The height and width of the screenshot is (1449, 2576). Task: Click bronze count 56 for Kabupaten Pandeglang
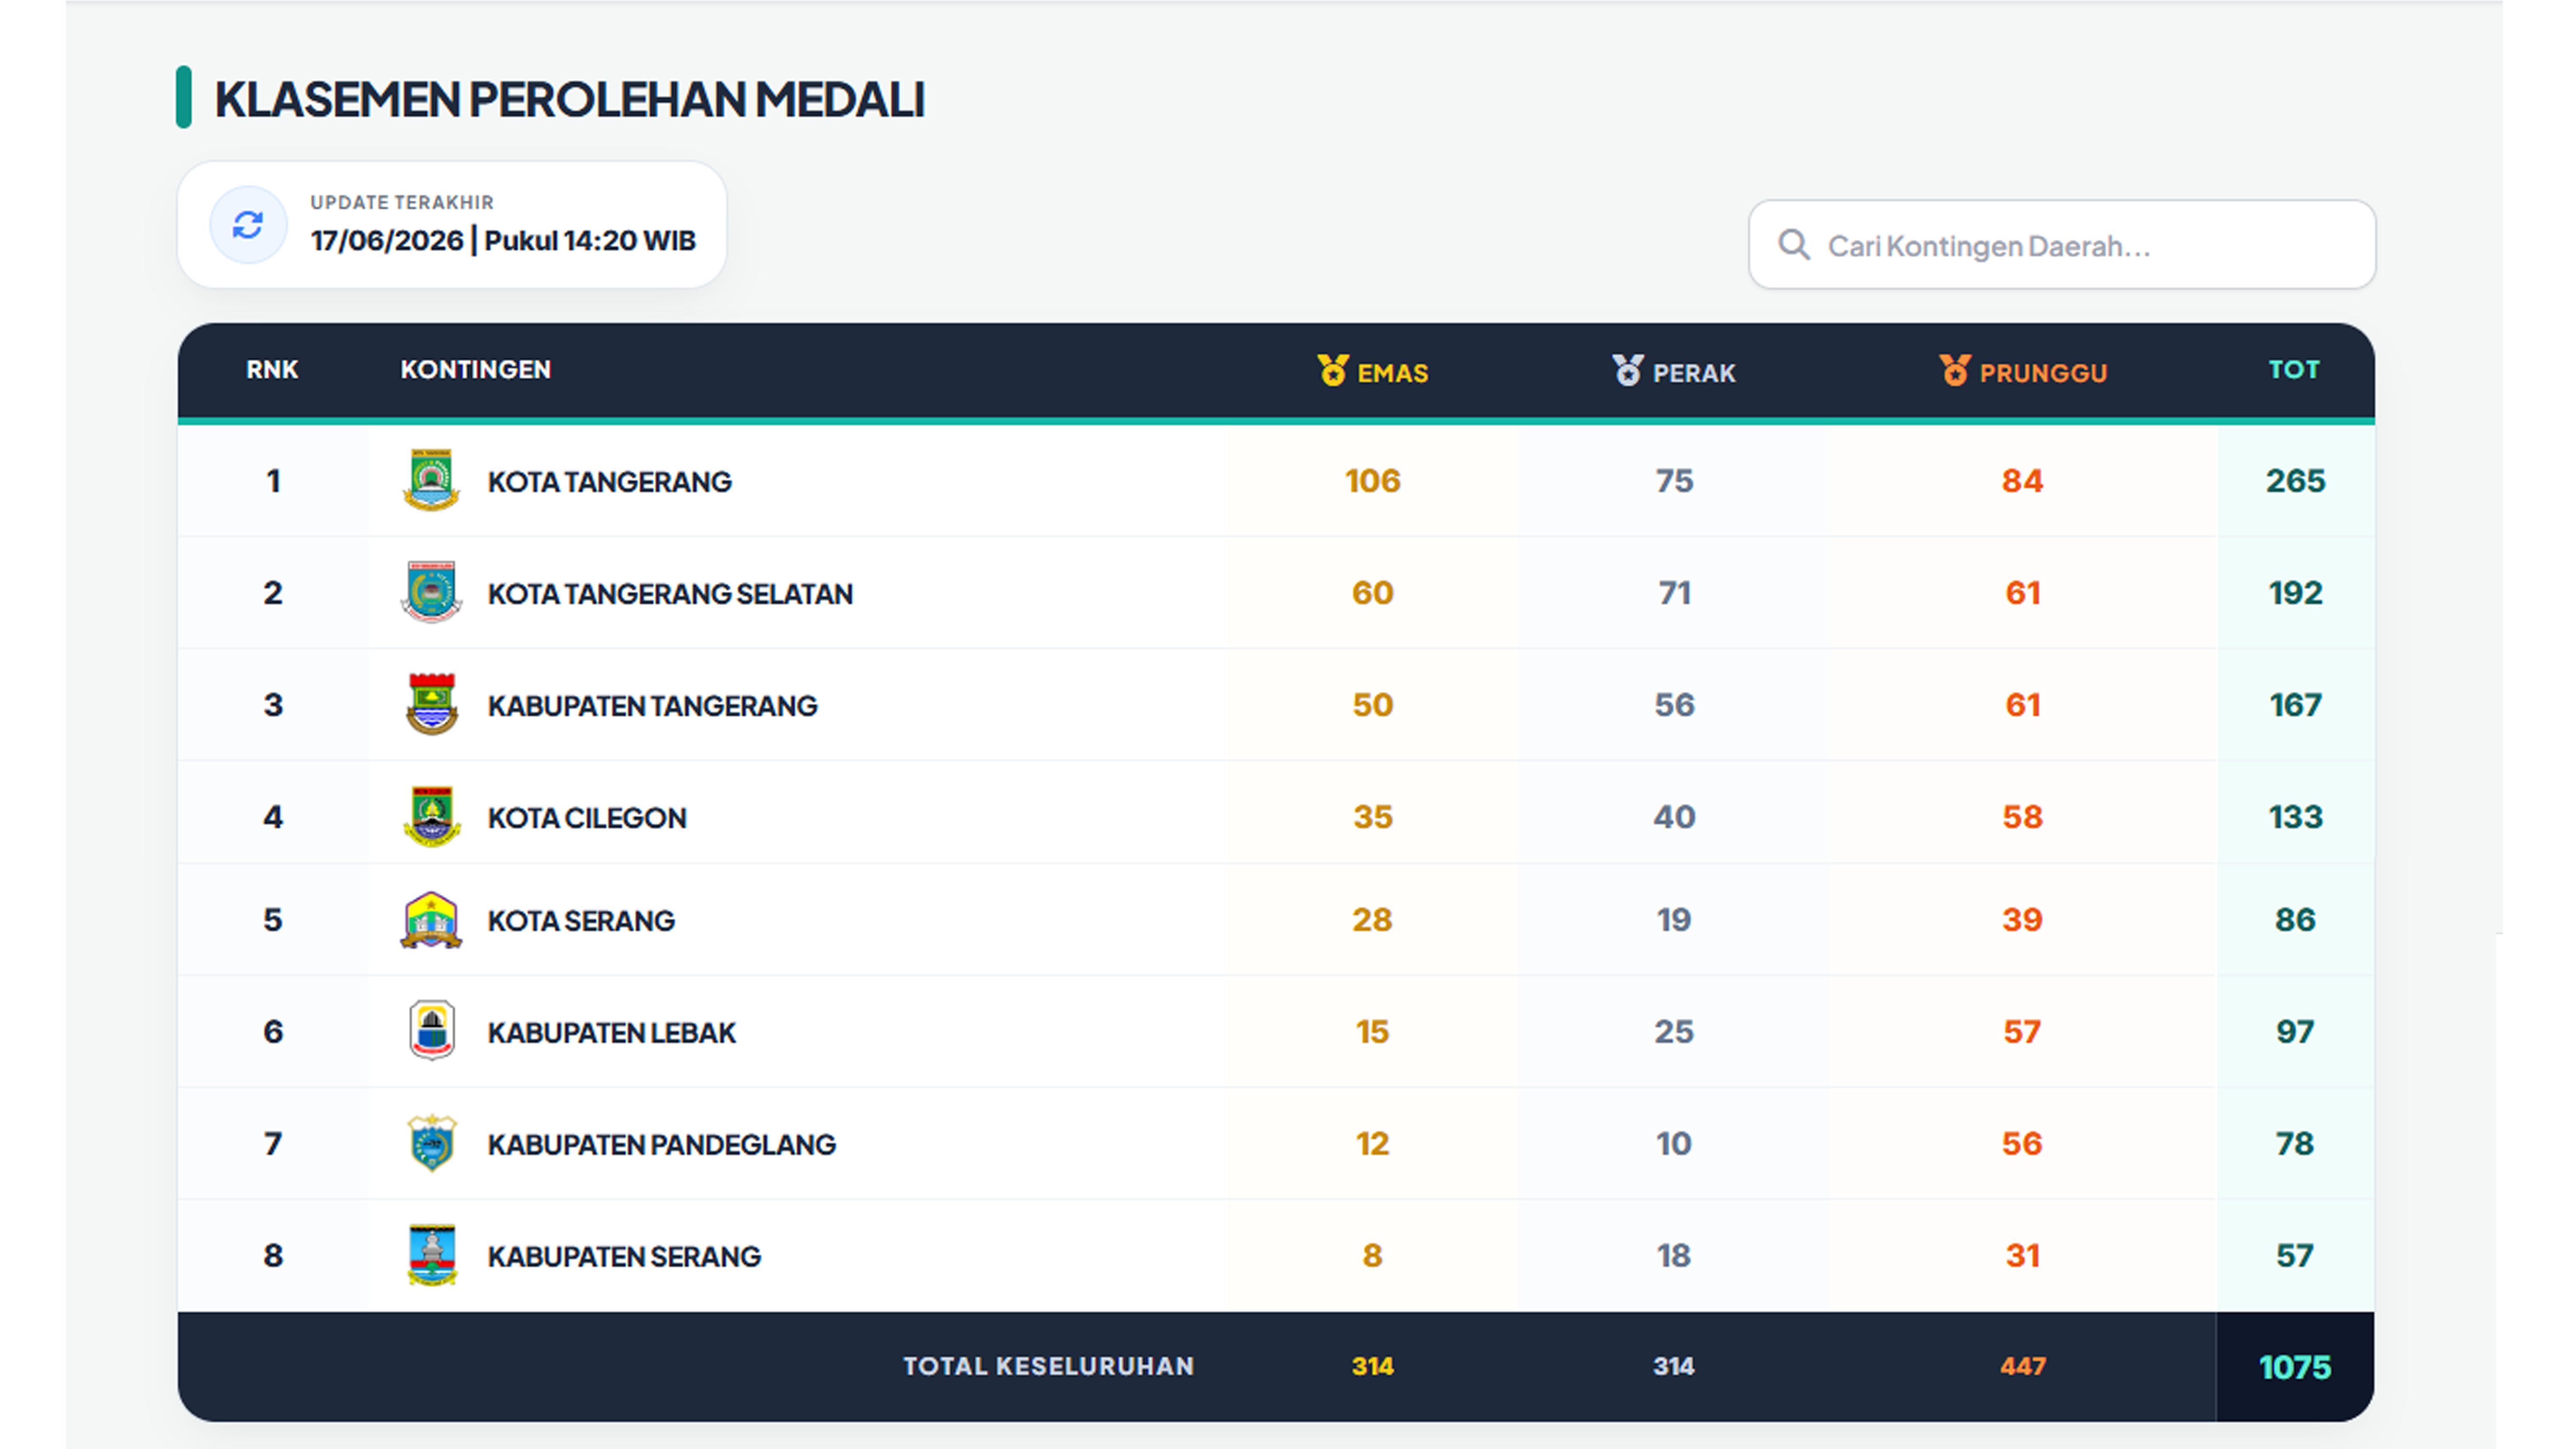pos(2022,1144)
